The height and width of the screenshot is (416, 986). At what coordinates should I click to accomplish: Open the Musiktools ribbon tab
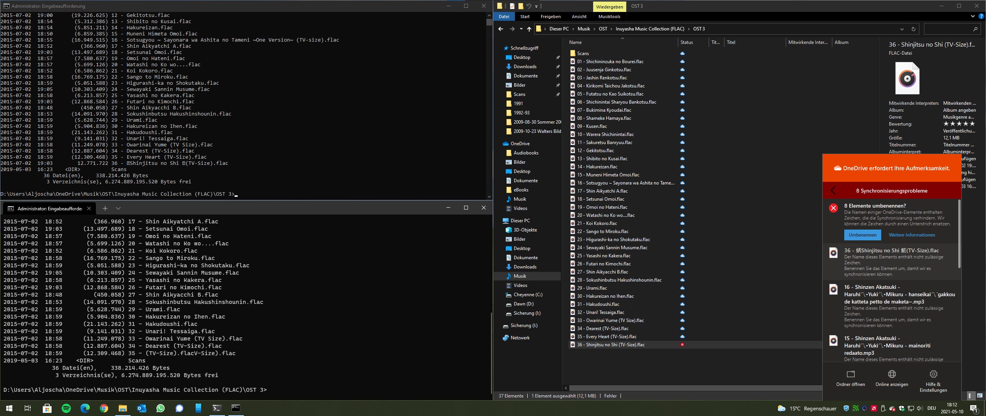pyautogui.click(x=609, y=17)
